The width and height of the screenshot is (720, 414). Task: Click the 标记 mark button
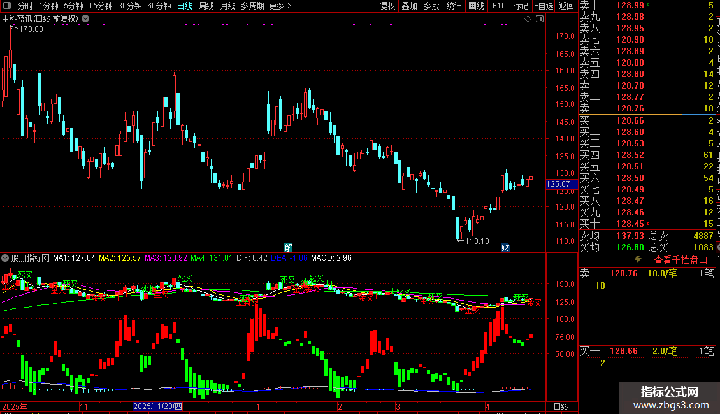point(521,6)
